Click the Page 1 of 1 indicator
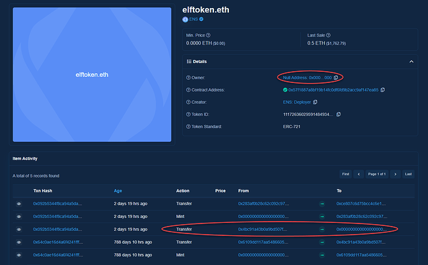This screenshot has width=428, height=265. tap(377, 174)
